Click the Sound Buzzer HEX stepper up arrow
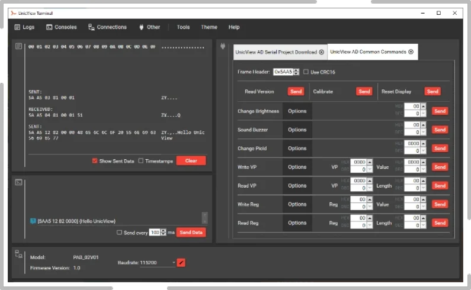 [423, 125]
